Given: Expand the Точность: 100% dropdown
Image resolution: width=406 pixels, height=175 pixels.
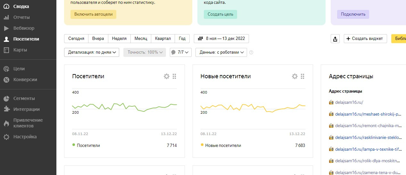Looking at the screenshot, I should (x=145, y=52).
